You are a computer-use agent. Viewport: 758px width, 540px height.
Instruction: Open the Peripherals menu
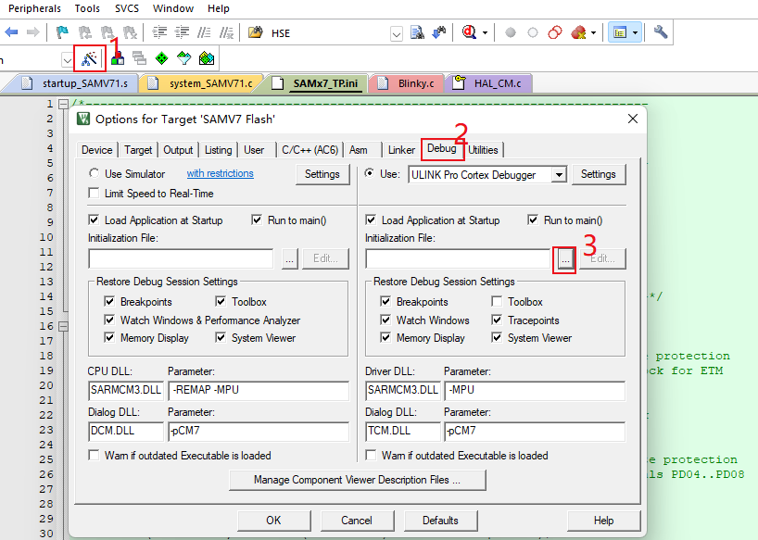pyautogui.click(x=34, y=8)
